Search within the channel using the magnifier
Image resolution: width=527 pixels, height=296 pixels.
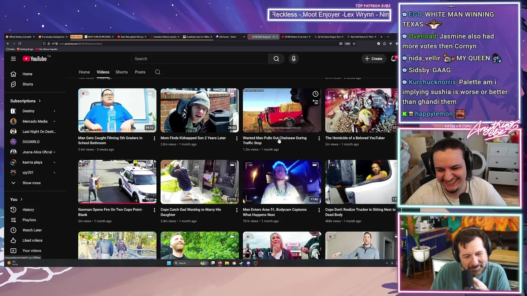pyautogui.click(x=158, y=72)
